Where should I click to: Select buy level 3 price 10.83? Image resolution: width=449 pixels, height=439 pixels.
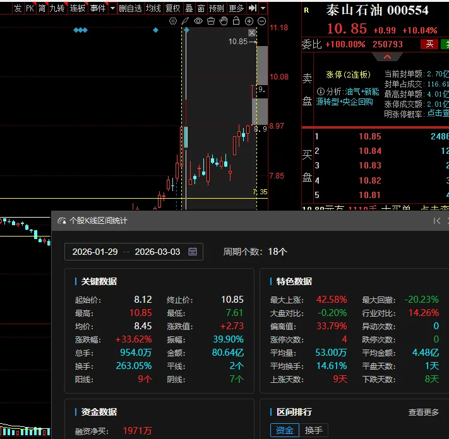370,165
